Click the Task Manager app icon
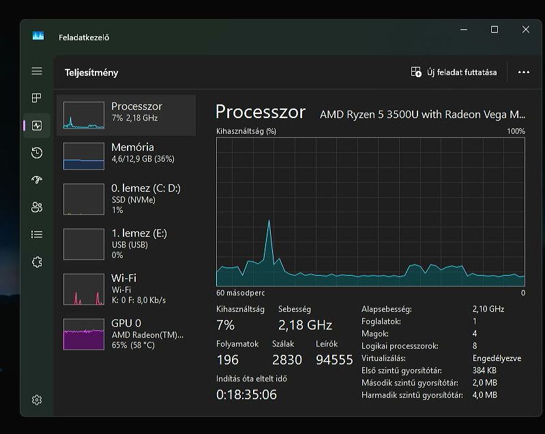 pos(38,37)
